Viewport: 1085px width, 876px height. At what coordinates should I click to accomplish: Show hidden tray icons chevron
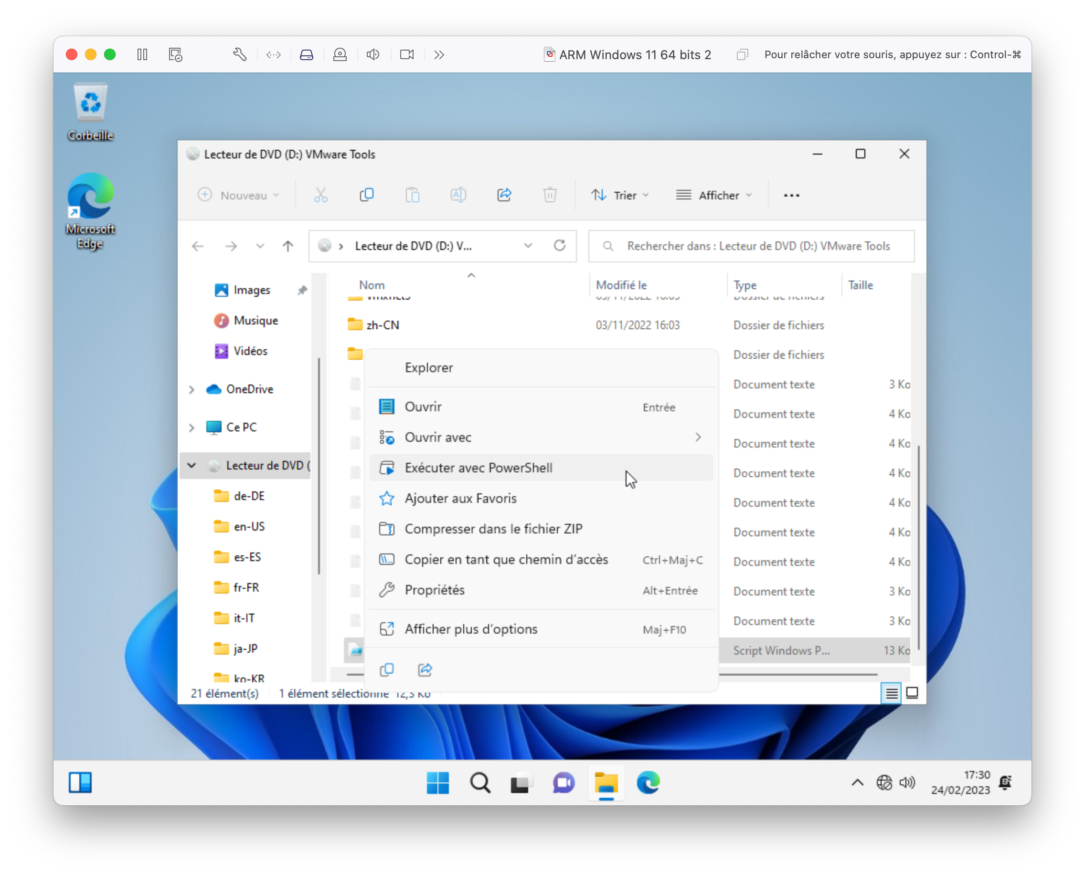pyautogui.click(x=857, y=783)
